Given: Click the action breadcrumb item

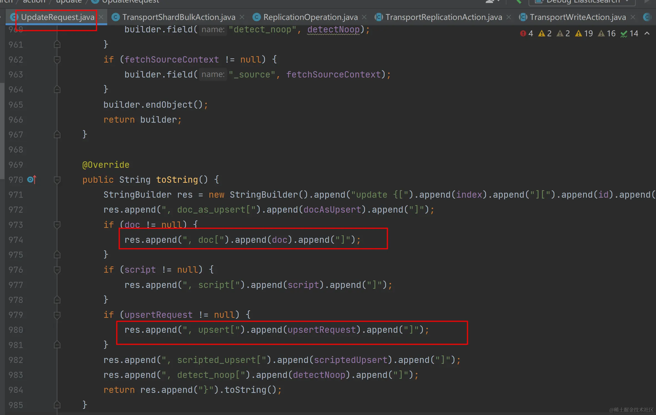Looking at the screenshot, I should click(34, 1).
